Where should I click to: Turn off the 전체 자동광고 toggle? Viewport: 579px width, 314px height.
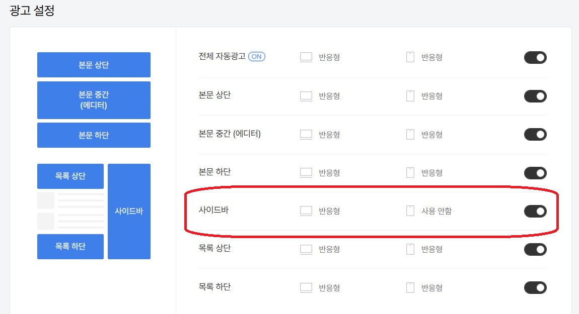535,57
